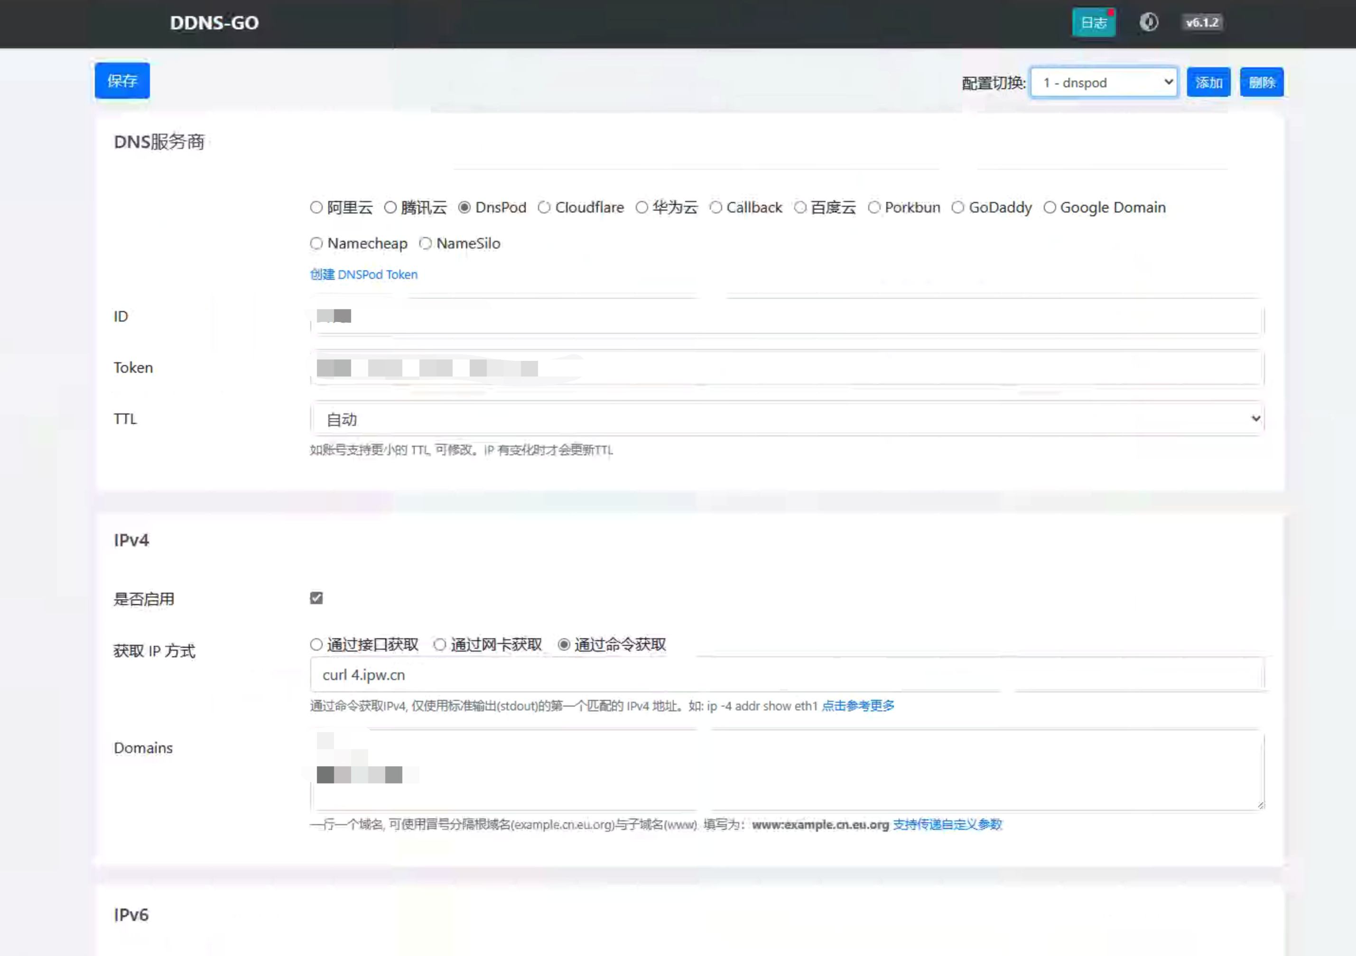
Task: Expand the TTL 自动 dropdown
Action: [787, 419]
